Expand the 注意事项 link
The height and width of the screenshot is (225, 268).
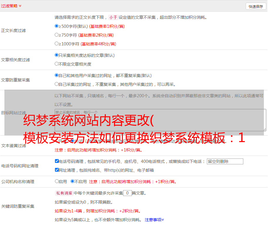tap(154, 220)
